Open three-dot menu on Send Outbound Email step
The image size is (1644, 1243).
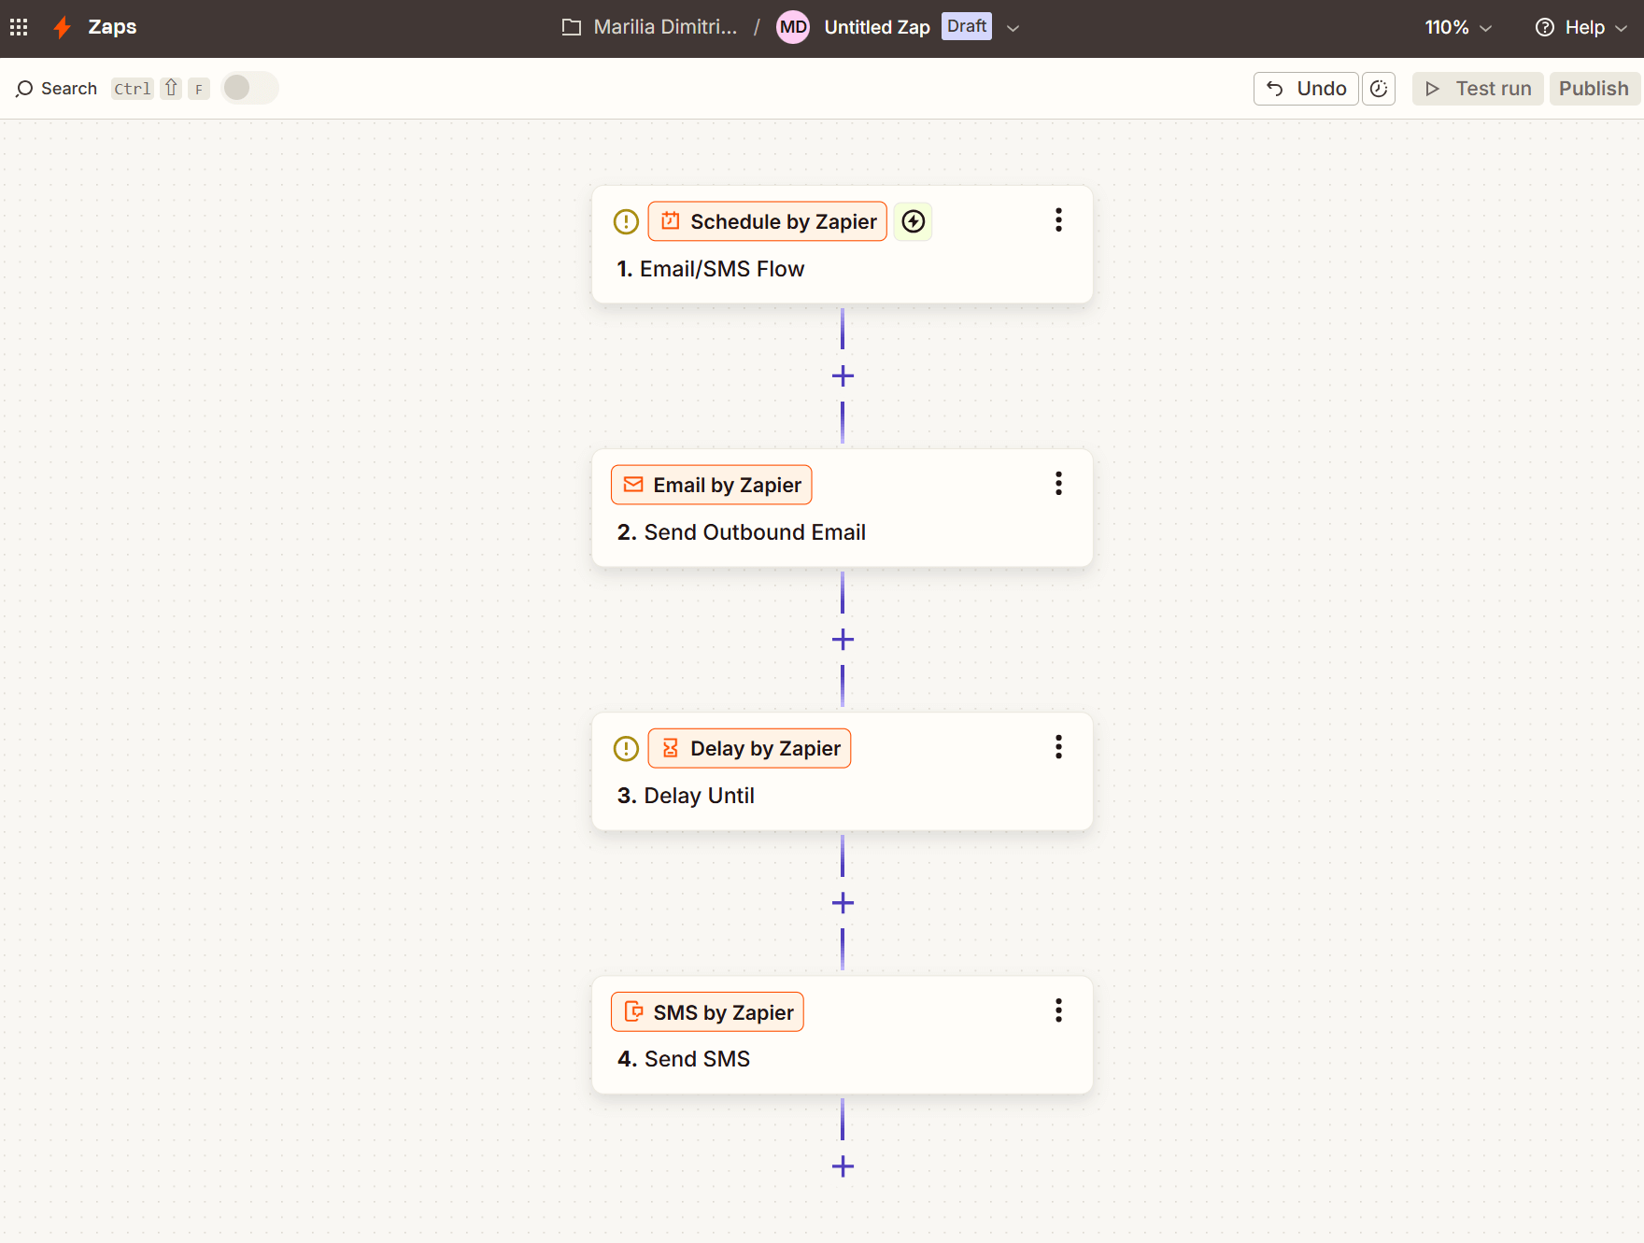click(1058, 484)
